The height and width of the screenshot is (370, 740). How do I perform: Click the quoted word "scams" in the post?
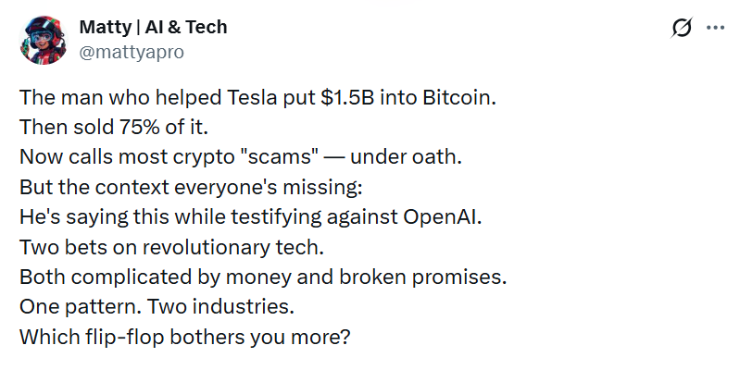pos(279,157)
